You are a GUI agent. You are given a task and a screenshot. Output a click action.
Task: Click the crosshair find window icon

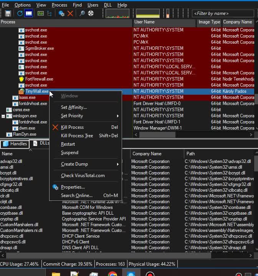[91, 13]
